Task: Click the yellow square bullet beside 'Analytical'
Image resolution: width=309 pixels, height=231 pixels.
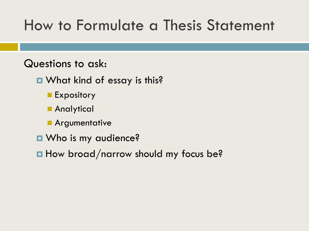Action: click(50, 109)
